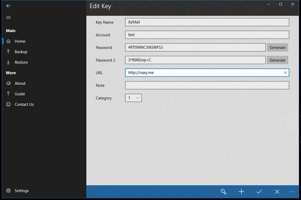Generate a new value for Password
The width and height of the screenshot is (301, 200).
(277, 48)
